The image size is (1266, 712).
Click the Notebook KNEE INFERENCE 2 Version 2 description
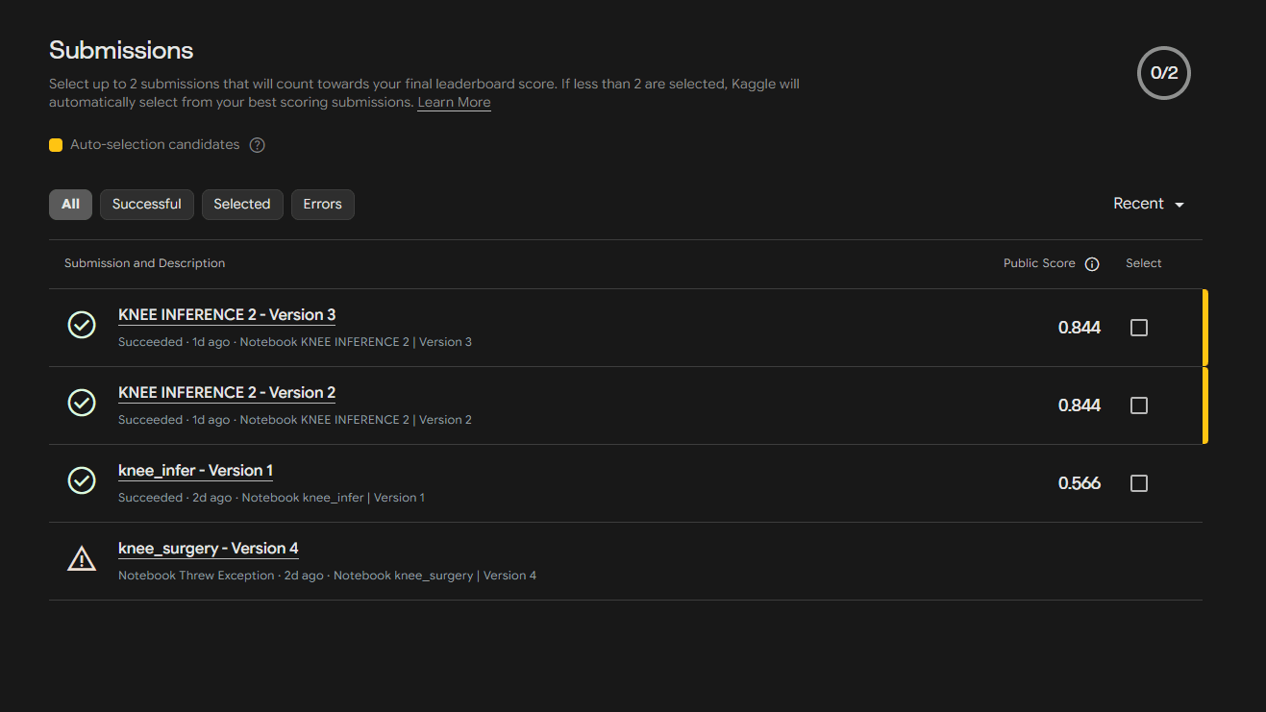pyautogui.click(x=356, y=420)
